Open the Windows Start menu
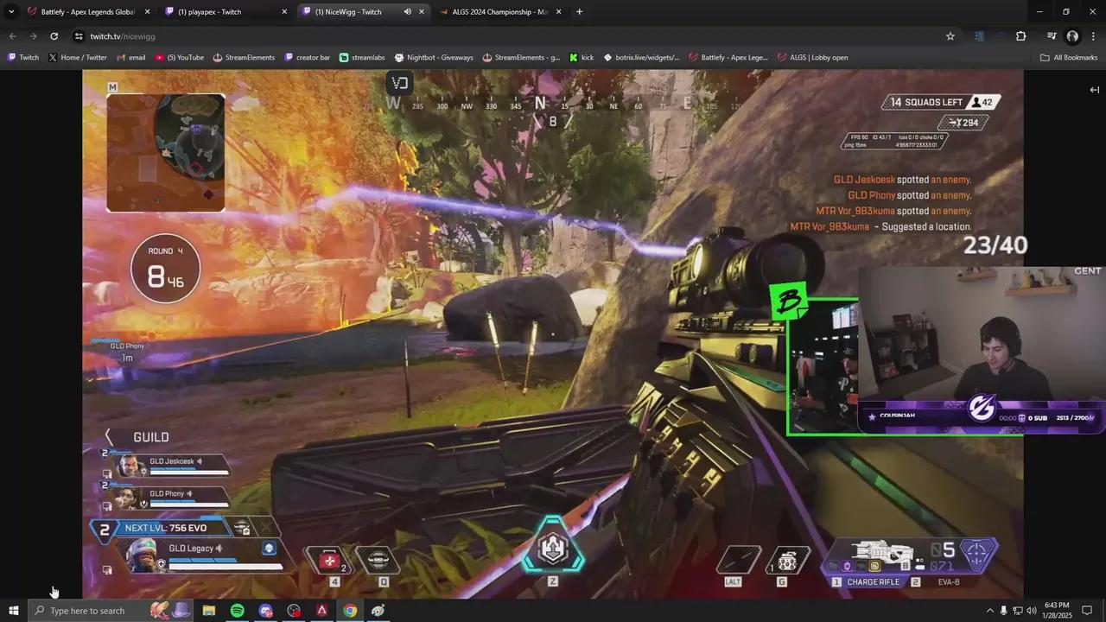Image resolution: width=1106 pixels, height=622 pixels. 13,611
